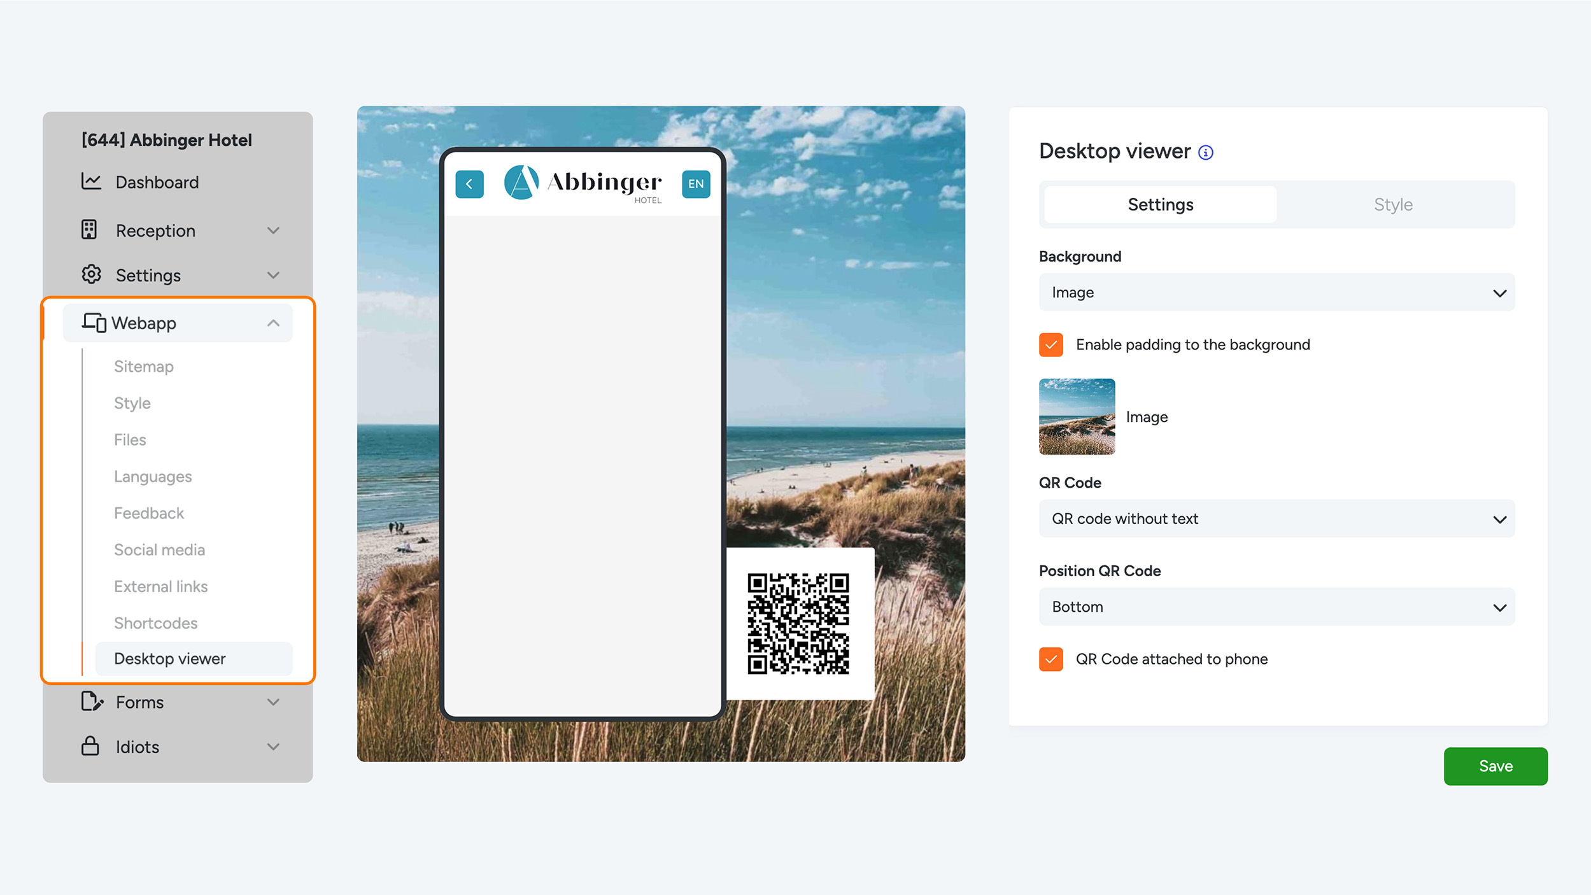Open External links in Webapp submenu
1591x895 pixels.
click(161, 586)
